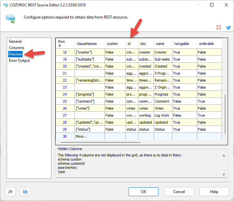The image size is (234, 201).
Task: Click the Log Work name cell
Action: coord(163,115)
